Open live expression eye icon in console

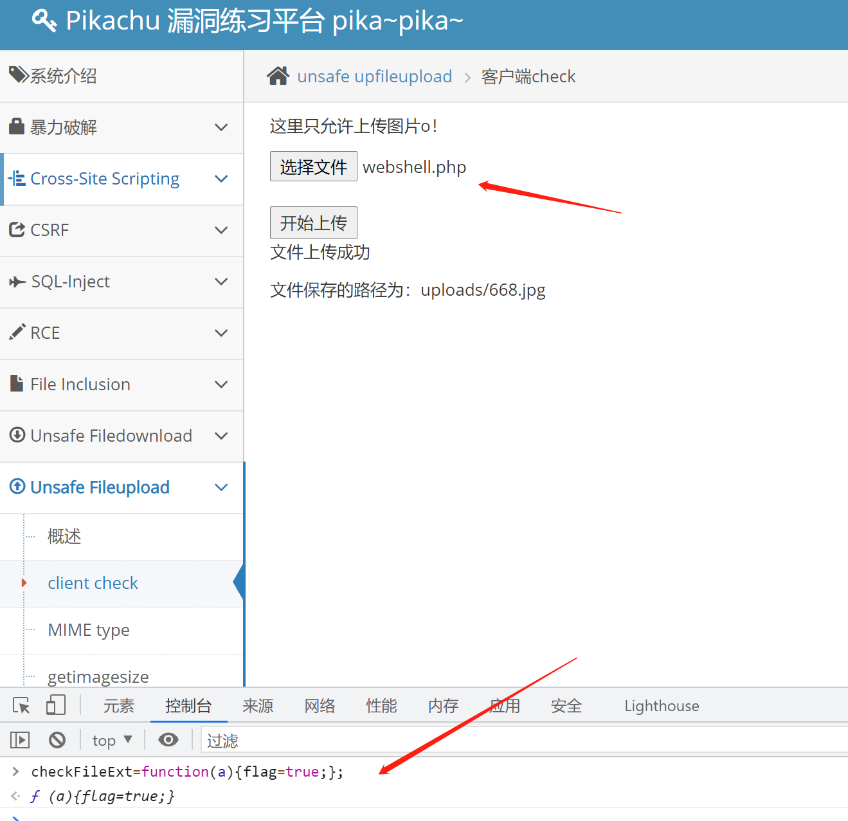168,739
